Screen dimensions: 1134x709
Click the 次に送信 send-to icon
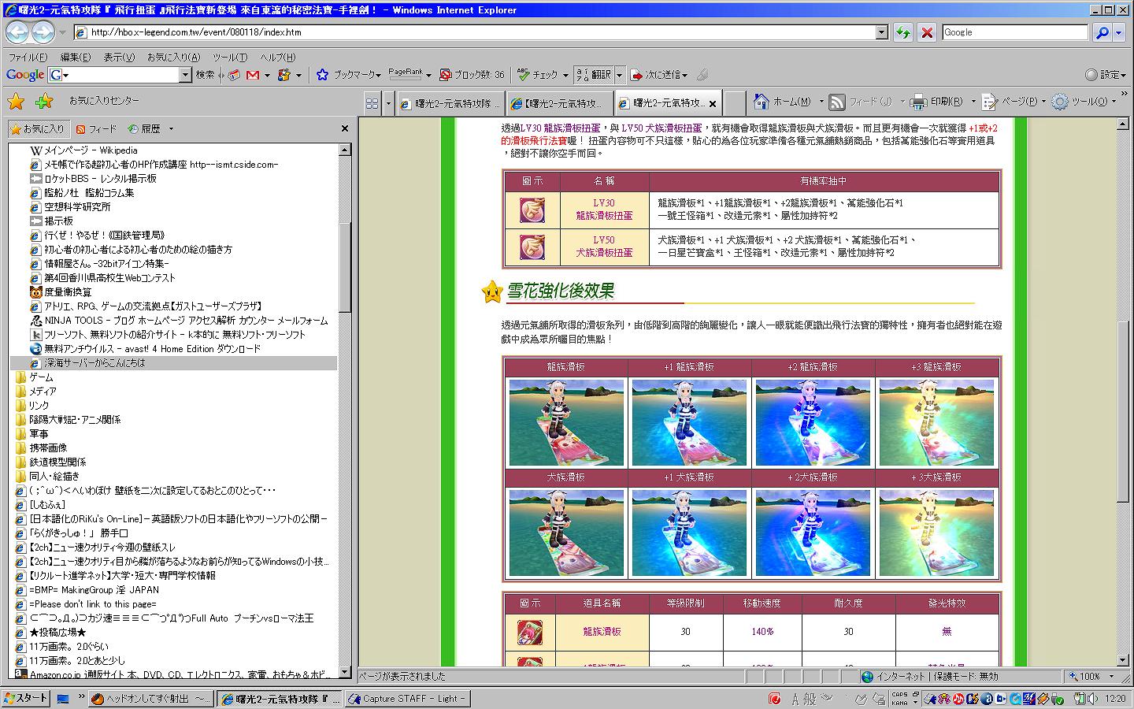click(x=637, y=75)
